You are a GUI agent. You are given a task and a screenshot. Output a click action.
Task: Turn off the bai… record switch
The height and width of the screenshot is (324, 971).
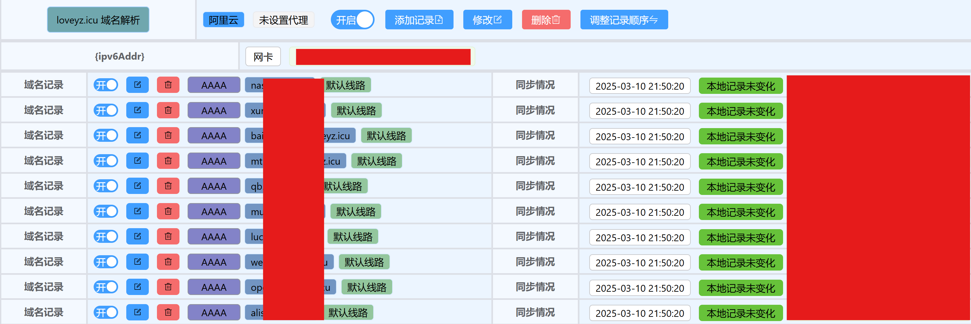(x=106, y=136)
